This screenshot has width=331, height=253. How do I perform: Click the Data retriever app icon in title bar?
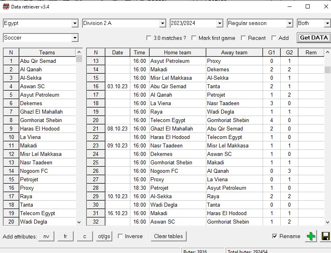click(6, 6)
